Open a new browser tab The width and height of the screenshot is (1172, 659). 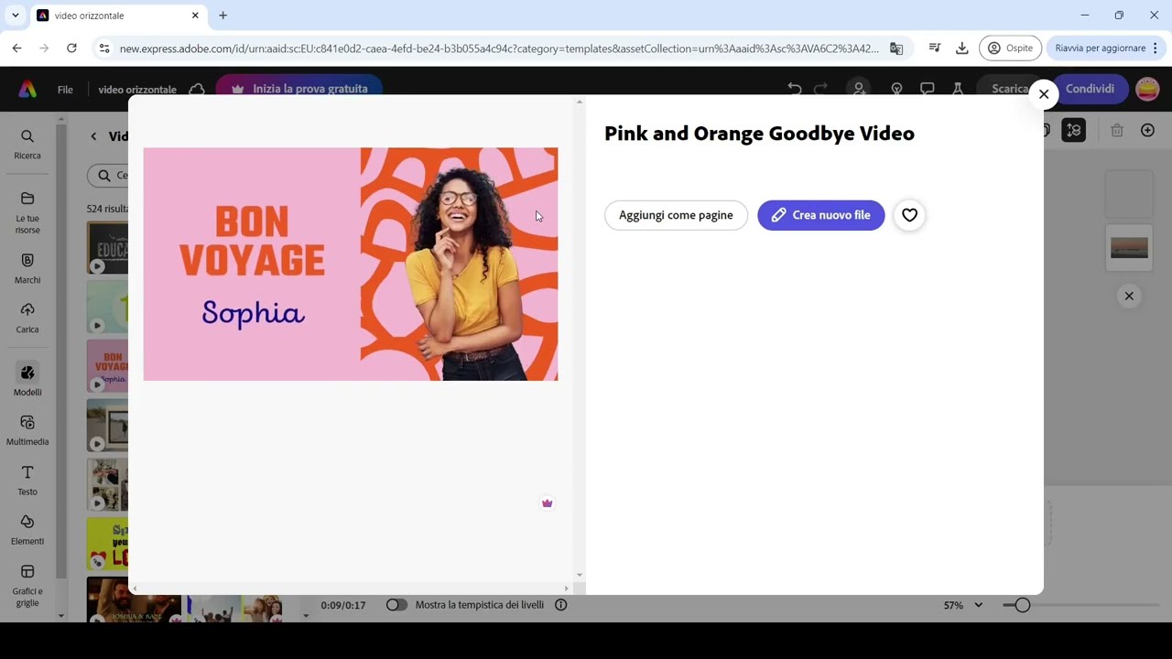pos(222,16)
